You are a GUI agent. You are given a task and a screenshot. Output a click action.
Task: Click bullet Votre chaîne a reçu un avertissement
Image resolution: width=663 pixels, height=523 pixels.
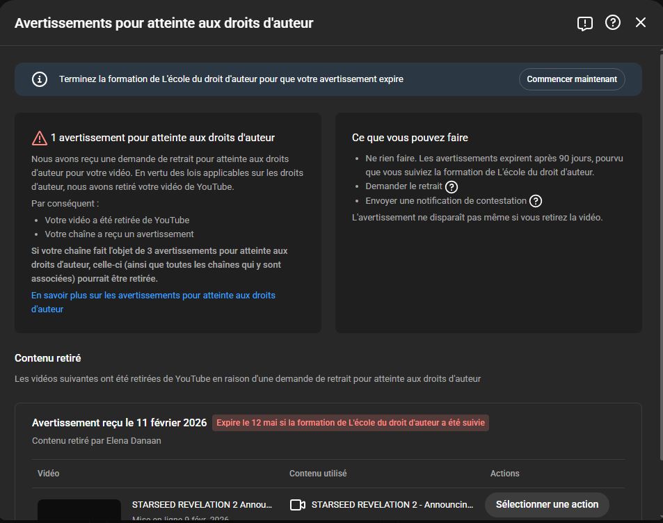click(x=119, y=234)
